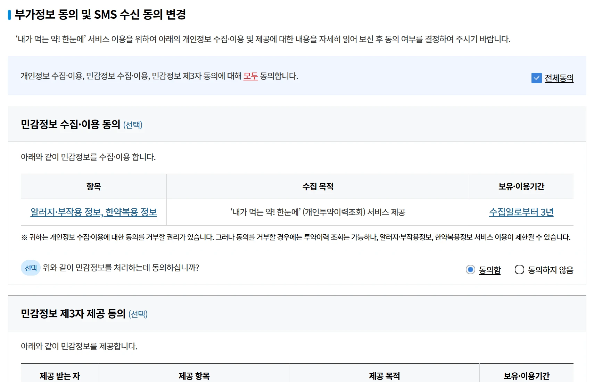Click the 제공 받는 자 column header

(60, 376)
